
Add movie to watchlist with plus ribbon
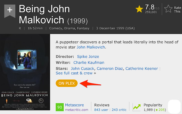[9, 10]
